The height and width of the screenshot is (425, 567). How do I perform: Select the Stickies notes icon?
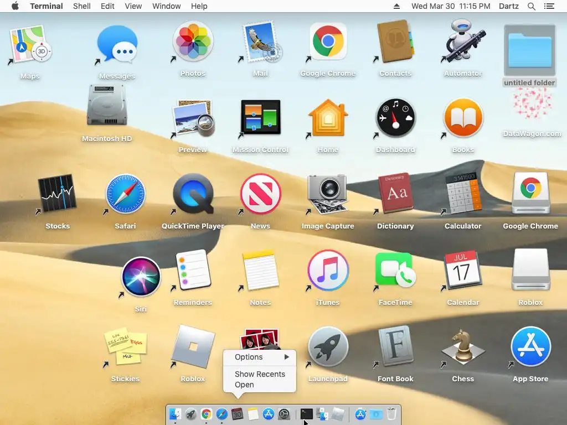[125, 347]
